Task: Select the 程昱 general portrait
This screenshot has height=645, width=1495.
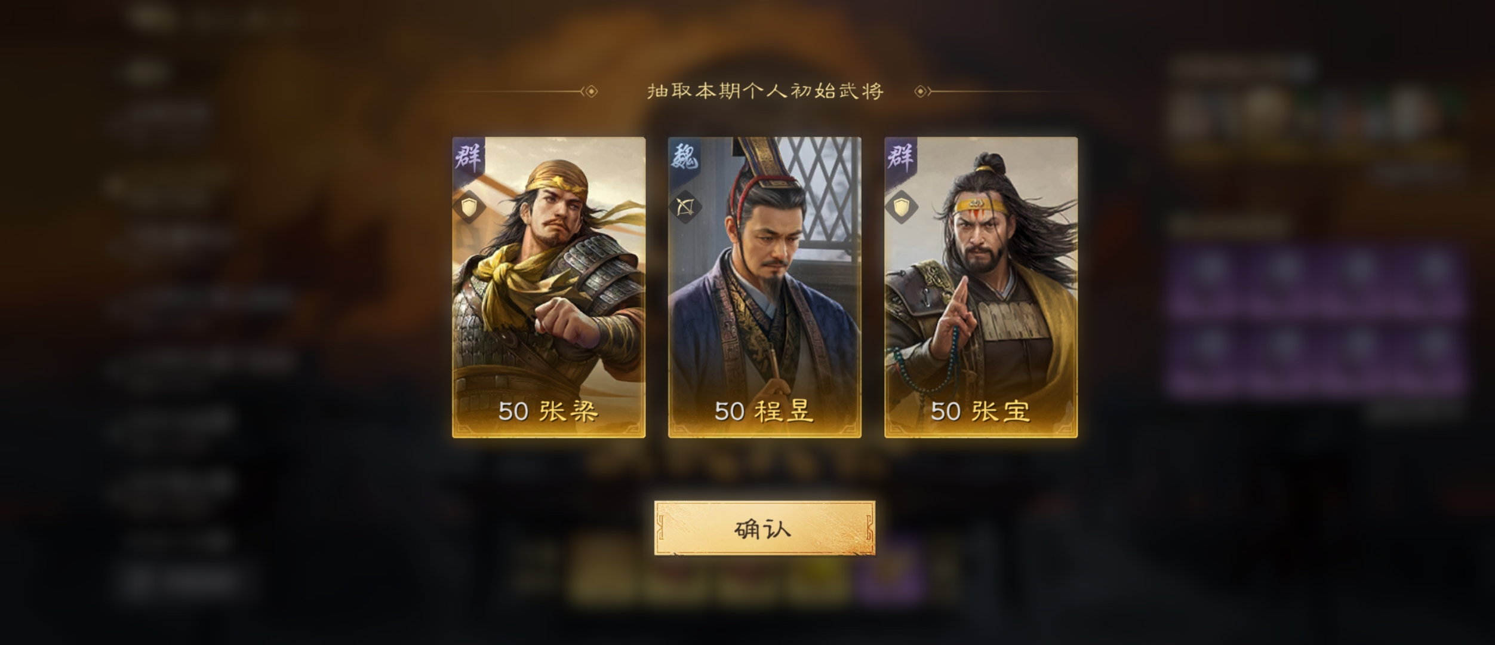Action: point(765,287)
